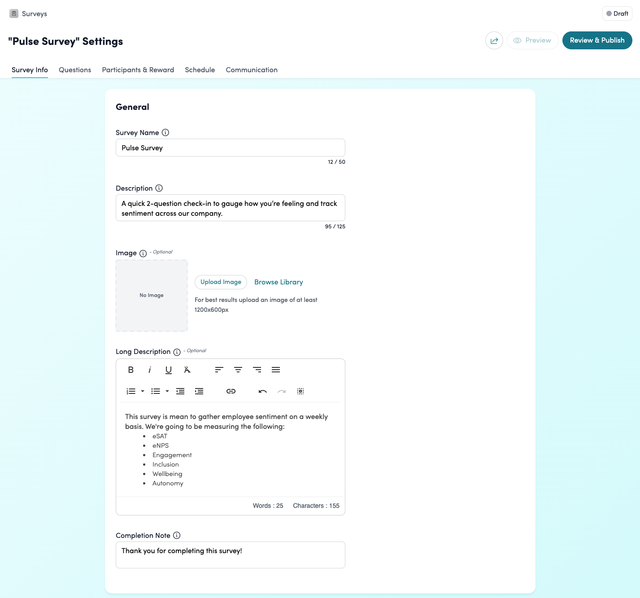Viewport: 640px width, 598px height.
Task: Open the Browse Library link
Action: (279, 282)
